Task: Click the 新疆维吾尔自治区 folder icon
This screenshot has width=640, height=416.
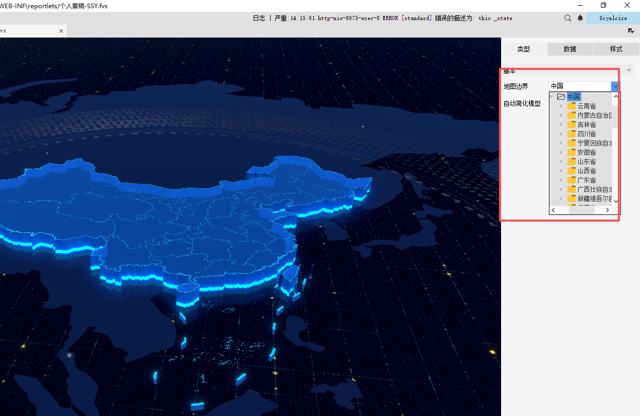Action: pos(571,198)
